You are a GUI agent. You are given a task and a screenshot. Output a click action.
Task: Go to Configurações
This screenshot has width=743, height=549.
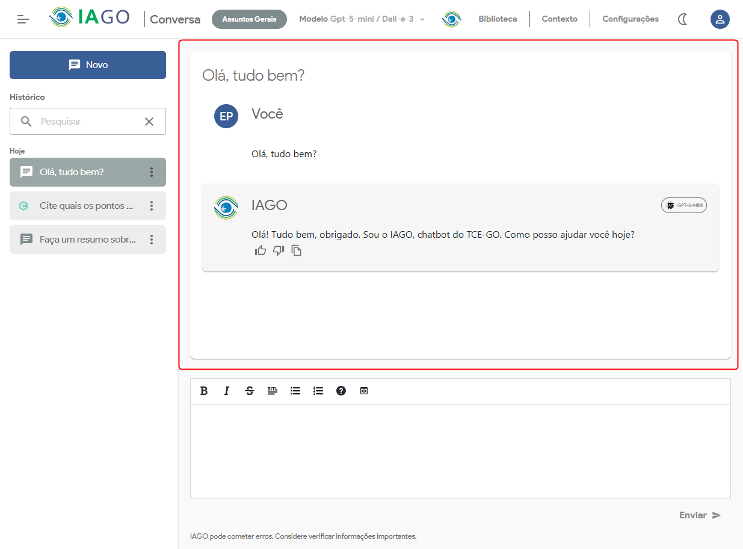(x=630, y=19)
